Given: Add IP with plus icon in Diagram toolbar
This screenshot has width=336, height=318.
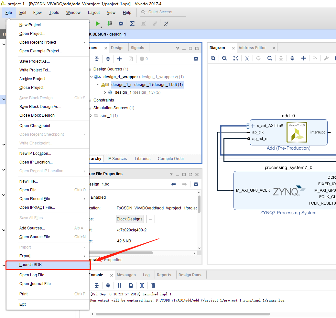Looking at the screenshot, I should coord(304,58).
